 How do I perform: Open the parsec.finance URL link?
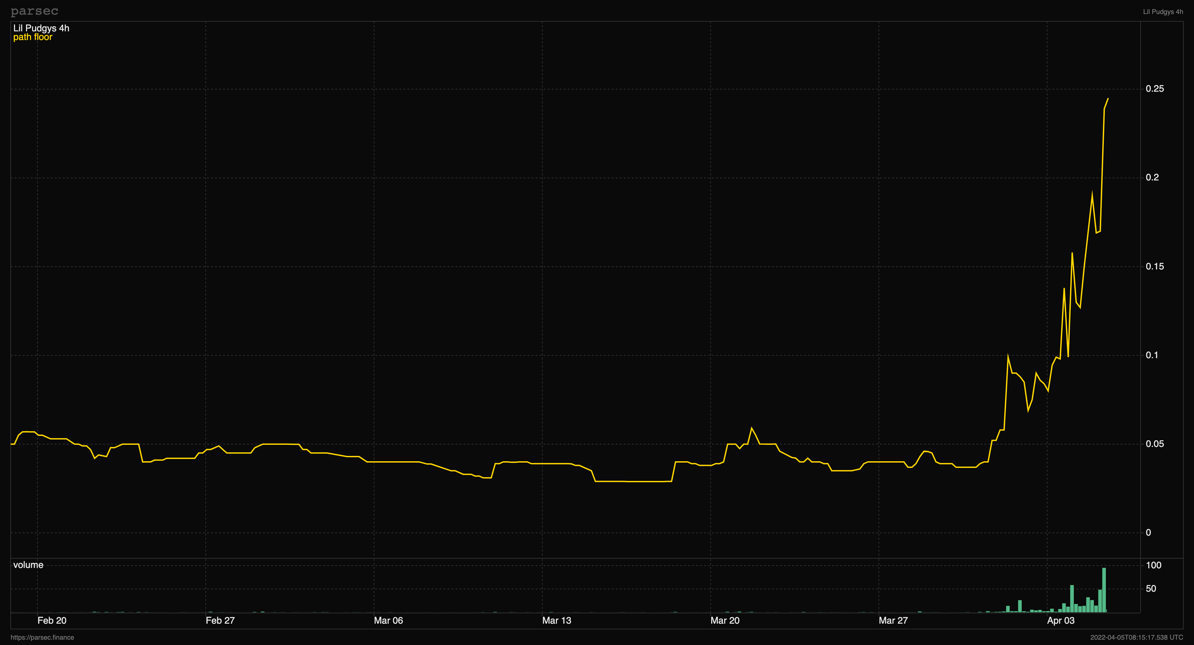42,637
